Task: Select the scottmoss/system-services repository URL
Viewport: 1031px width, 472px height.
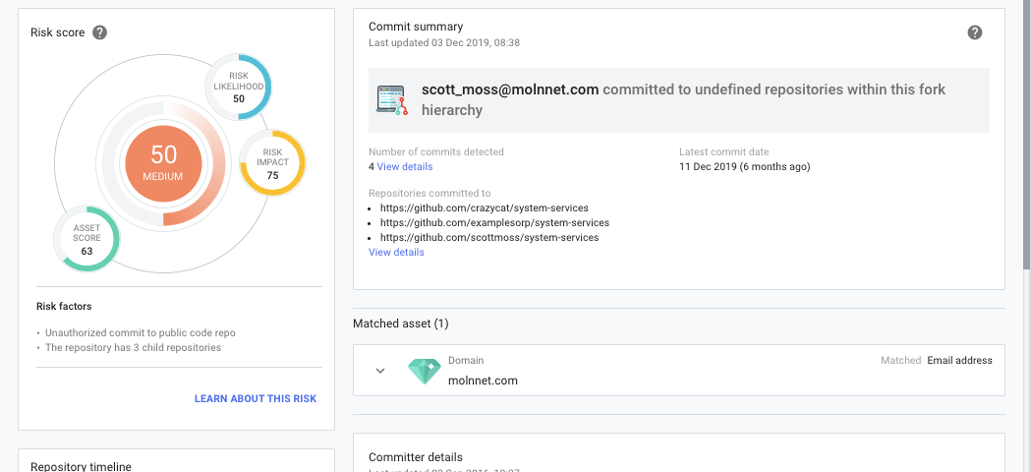Action: pos(489,238)
